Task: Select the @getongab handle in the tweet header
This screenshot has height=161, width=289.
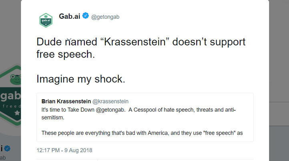Action: (x=105, y=17)
